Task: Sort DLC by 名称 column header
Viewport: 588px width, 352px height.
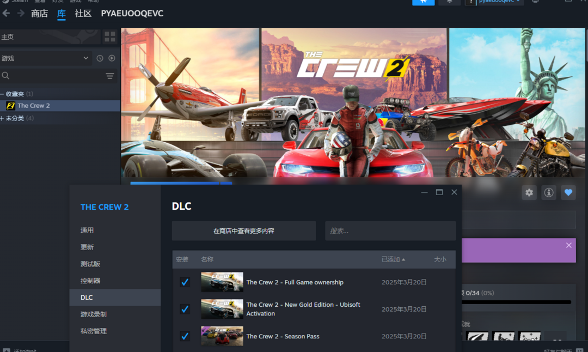Action: [x=207, y=259]
